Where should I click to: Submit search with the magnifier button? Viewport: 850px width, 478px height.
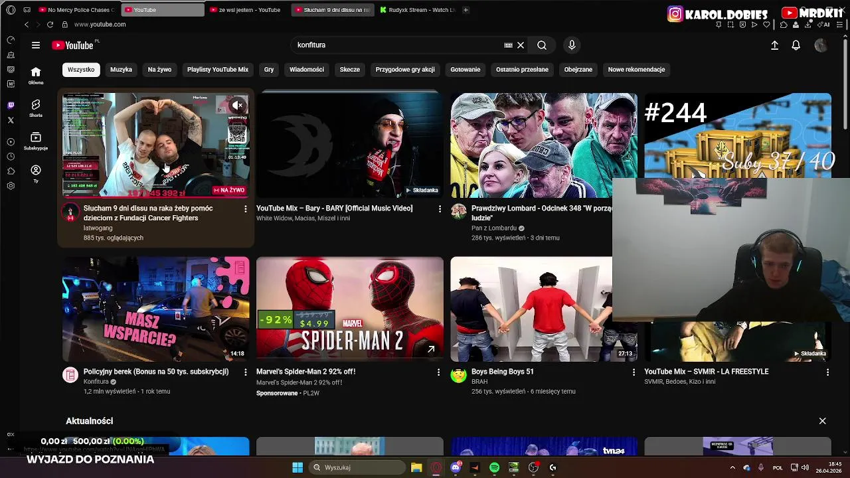(x=542, y=45)
